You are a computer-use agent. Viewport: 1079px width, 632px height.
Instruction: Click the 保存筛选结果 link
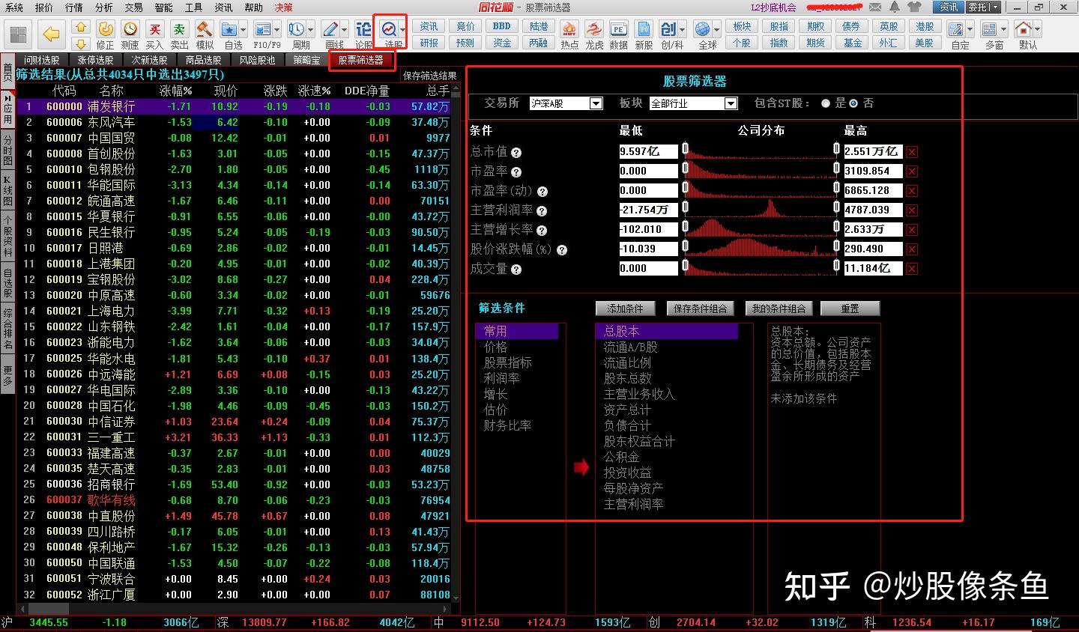tap(430, 76)
